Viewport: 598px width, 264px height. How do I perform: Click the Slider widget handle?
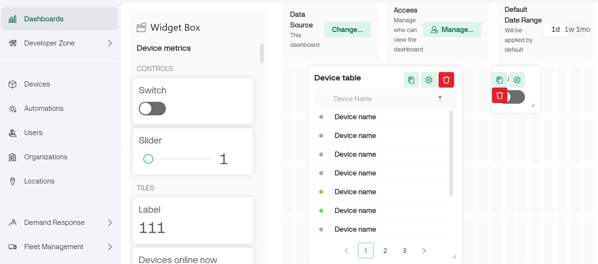tap(148, 159)
